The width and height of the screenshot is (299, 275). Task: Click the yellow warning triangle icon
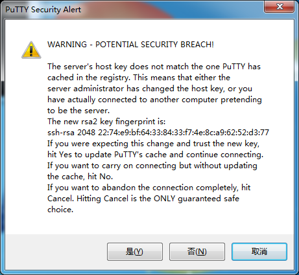31,50
